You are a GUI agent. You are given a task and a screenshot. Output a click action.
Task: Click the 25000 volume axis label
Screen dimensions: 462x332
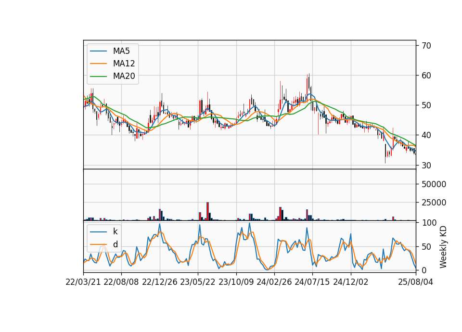tap(434, 203)
